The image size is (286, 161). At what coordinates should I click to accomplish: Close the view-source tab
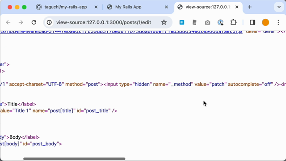click(237, 7)
